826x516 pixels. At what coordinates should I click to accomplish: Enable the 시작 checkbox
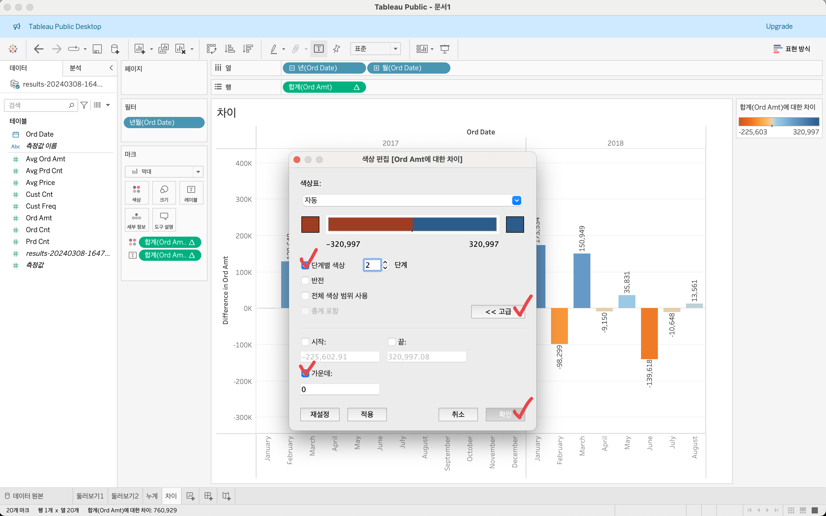click(x=305, y=342)
